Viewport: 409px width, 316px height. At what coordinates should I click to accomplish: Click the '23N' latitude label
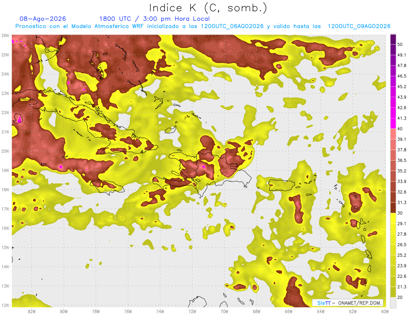[5, 93]
